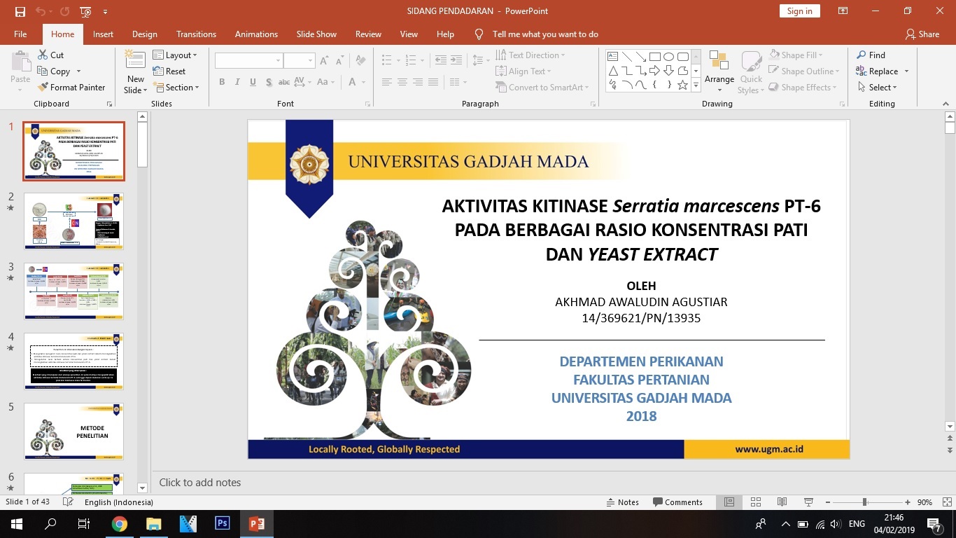Save the presentation with the floppy disk icon
The width and height of the screenshot is (956, 538).
pos(20,11)
